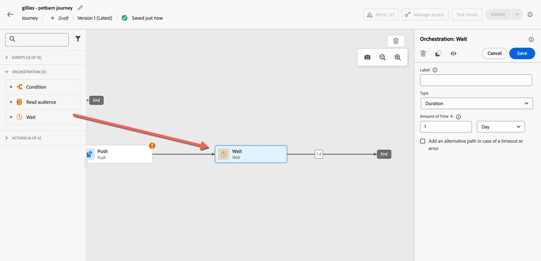Screen dimensions: 541x261
Task: Click the Version 1 (Latest) text
Action: [x=95, y=18]
